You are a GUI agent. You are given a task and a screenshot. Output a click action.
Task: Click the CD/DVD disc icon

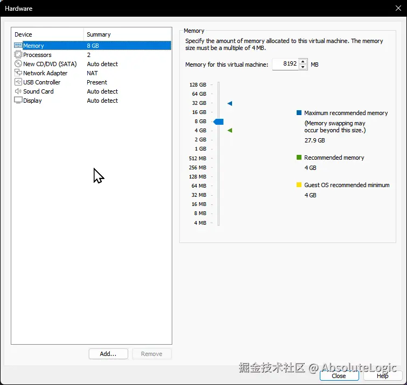[x=18, y=64]
